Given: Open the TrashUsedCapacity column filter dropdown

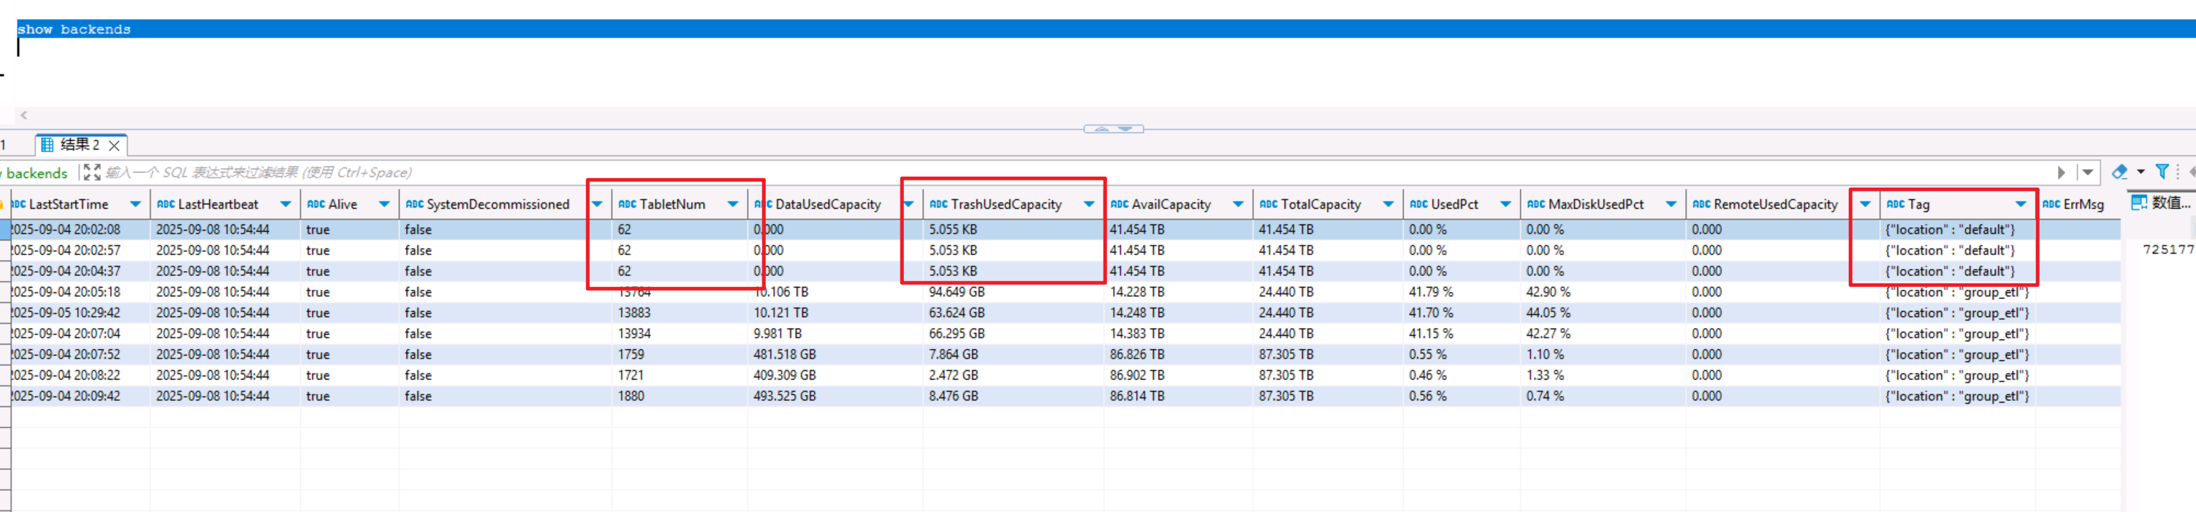Looking at the screenshot, I should point(1090,205).
